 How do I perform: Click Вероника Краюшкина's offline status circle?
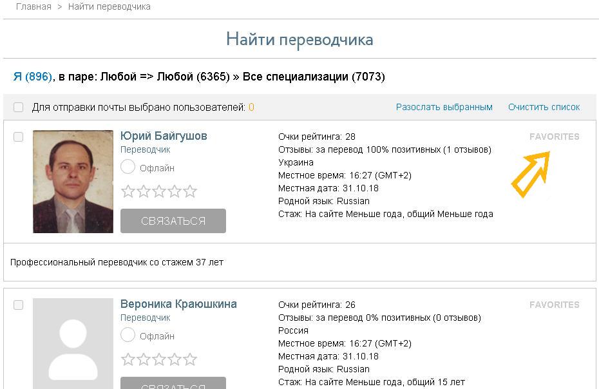128,336
